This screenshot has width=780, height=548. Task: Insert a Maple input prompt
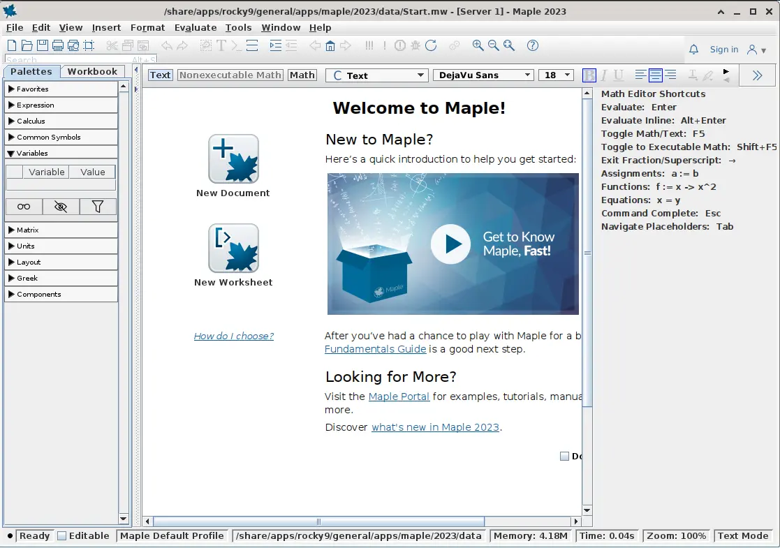pyautogui.click(x=236, y=46)
